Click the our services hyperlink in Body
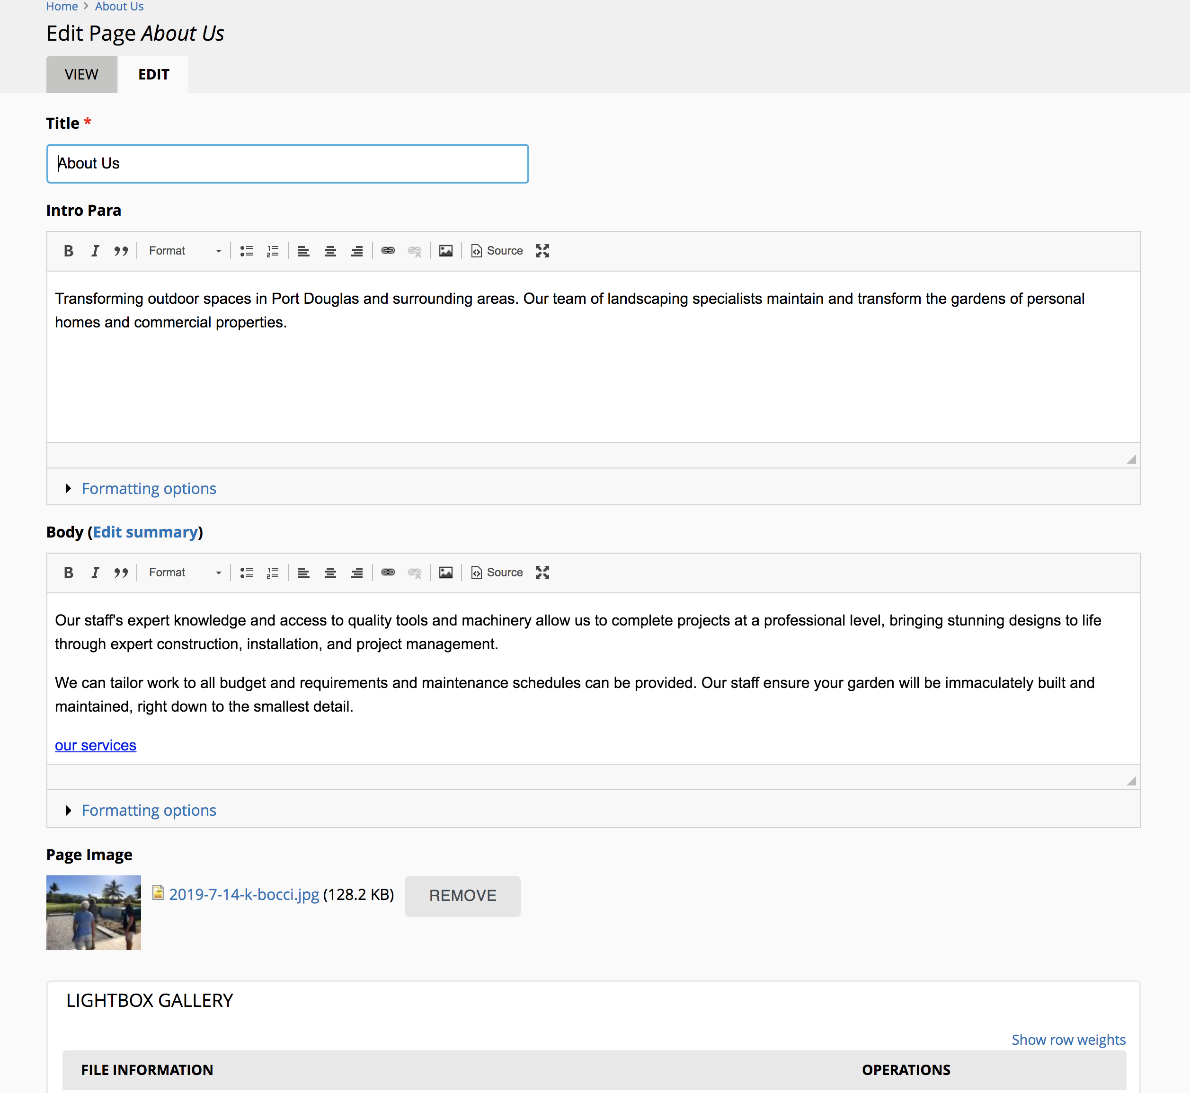This screenshot has width=1190, height=1093. coord(95,746)
